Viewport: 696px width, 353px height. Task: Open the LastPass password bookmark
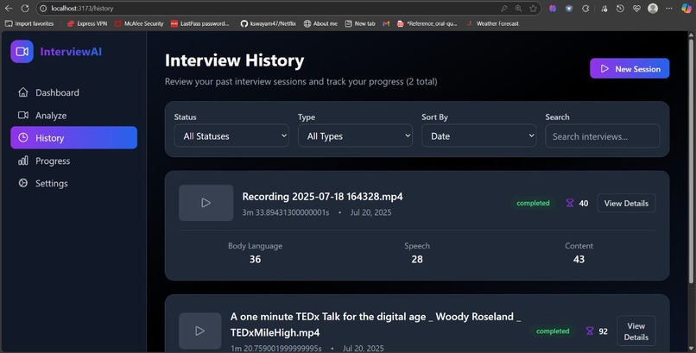coord(199,23)
